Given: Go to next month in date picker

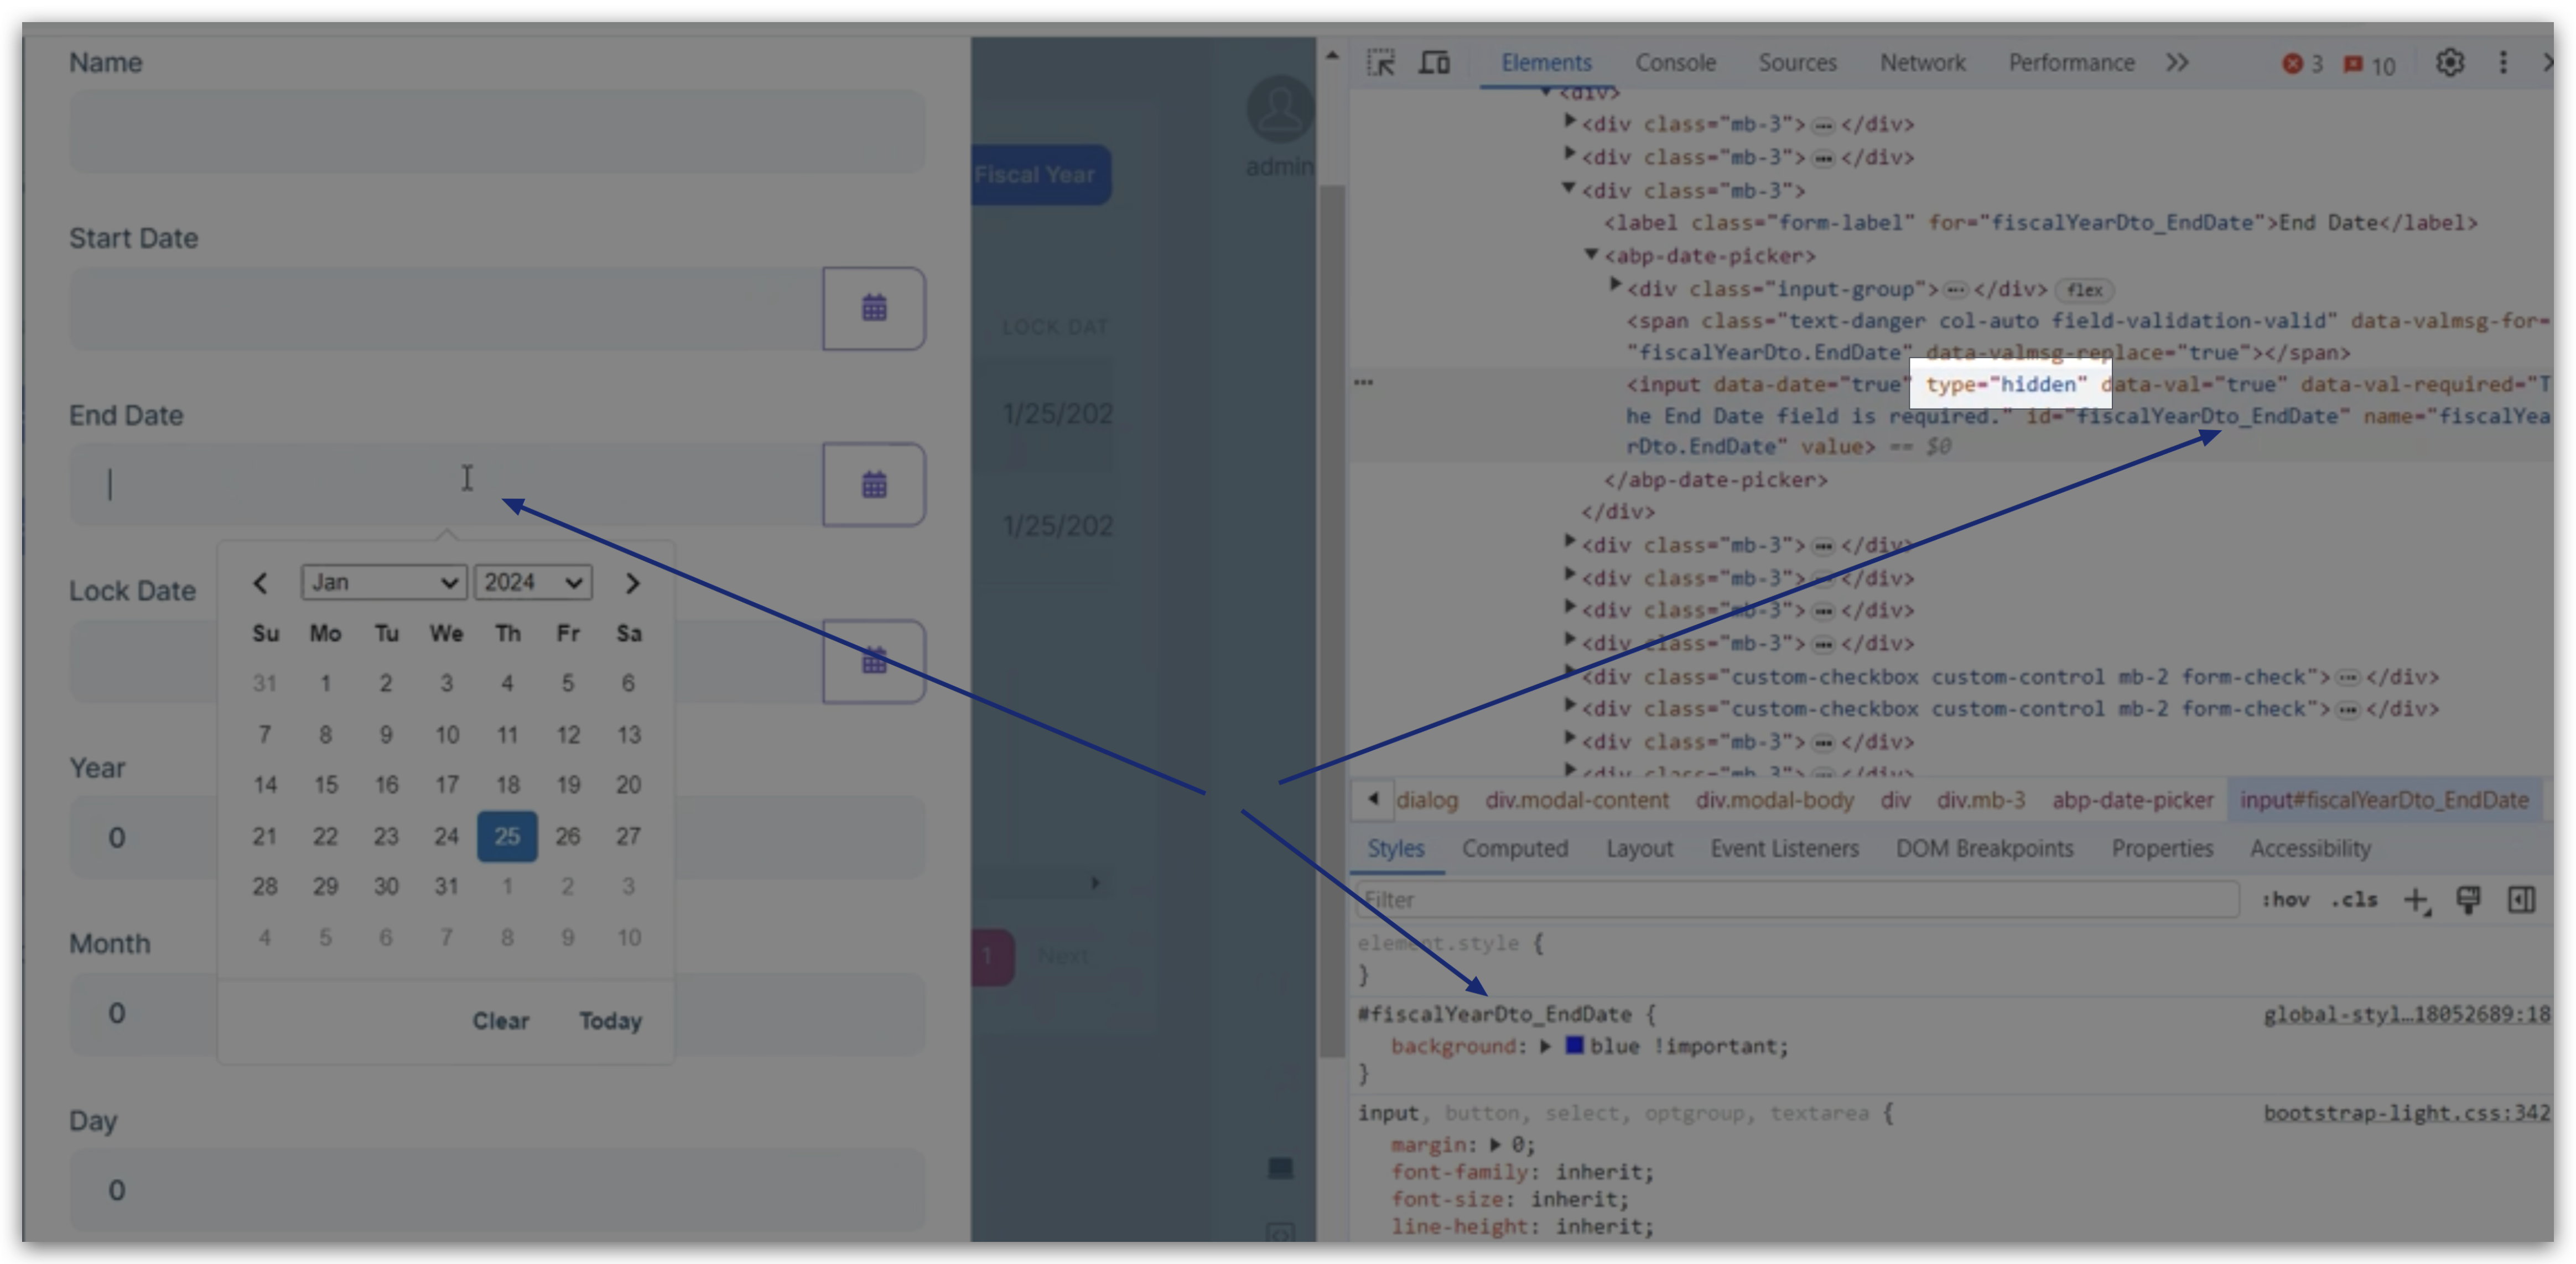Looking at the screenshot, I should click(632, 583).
